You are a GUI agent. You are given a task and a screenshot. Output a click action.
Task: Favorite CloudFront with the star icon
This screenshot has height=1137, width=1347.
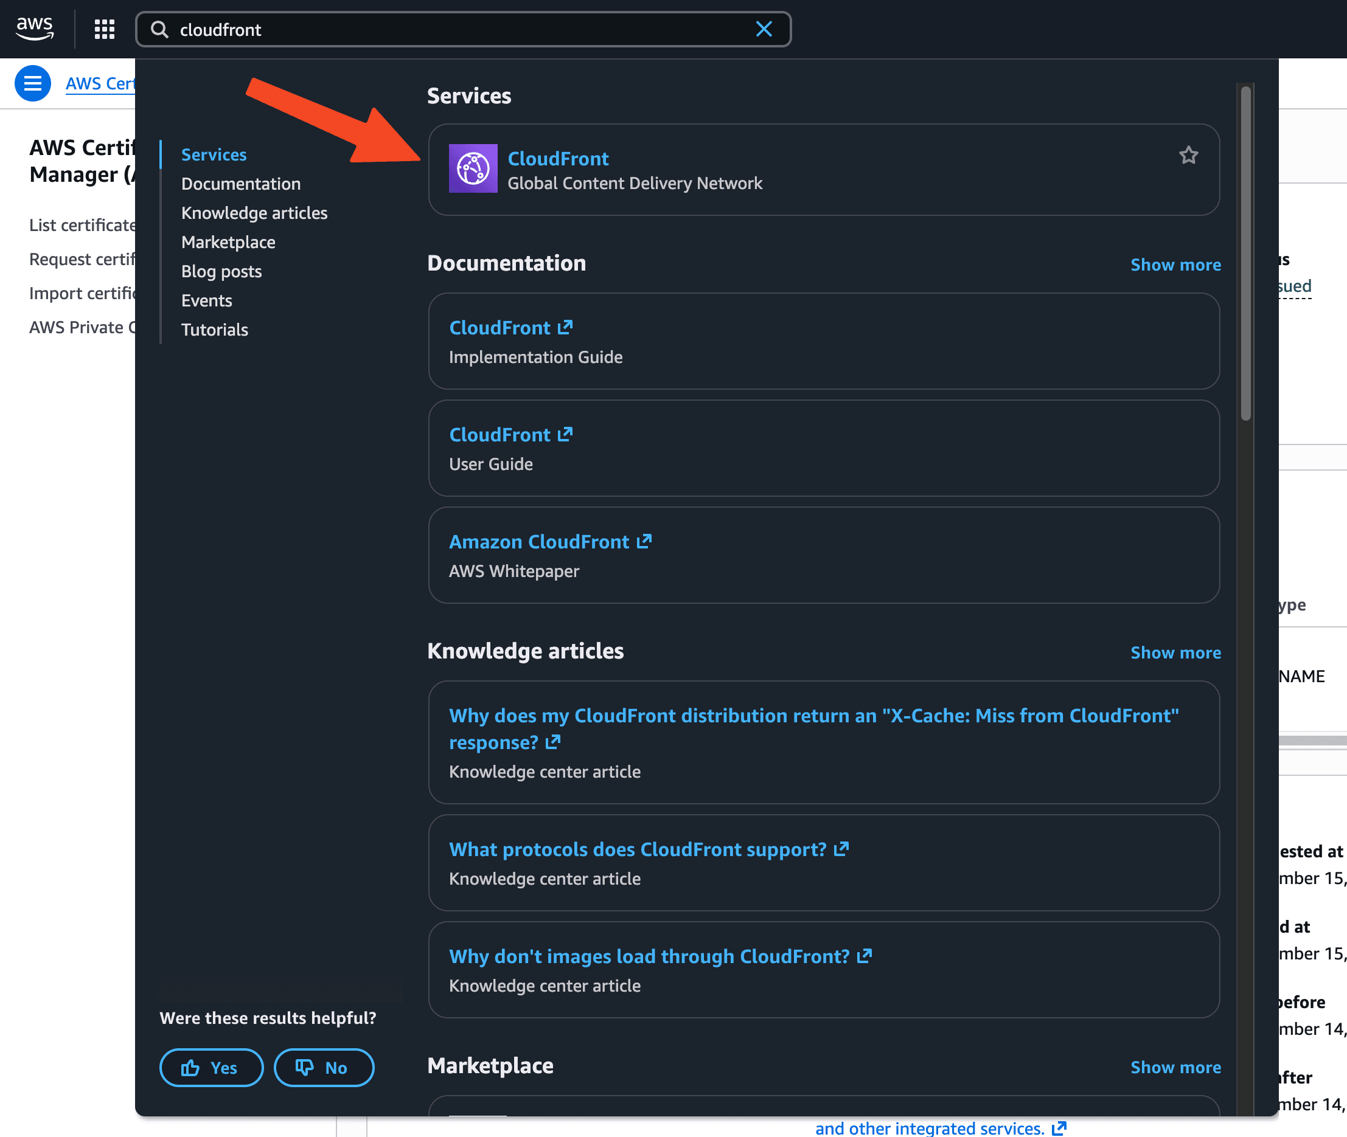[1188, 155]
